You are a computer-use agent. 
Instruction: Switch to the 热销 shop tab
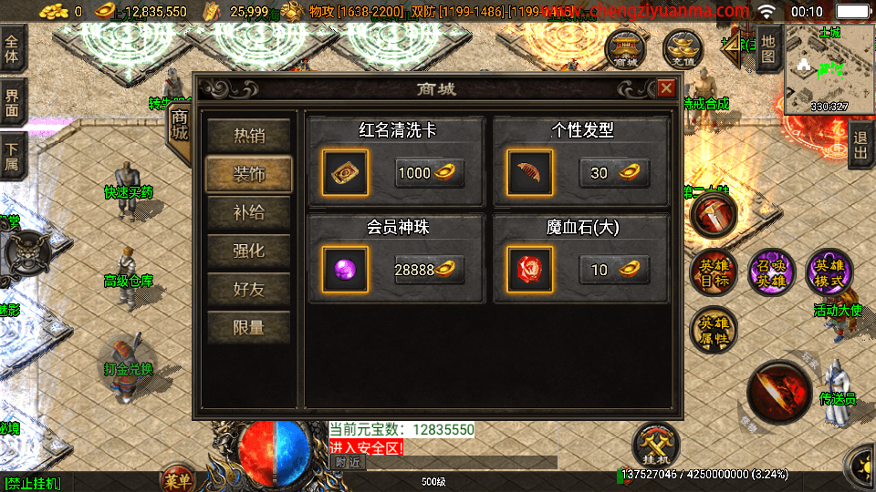tap(248, 136)
